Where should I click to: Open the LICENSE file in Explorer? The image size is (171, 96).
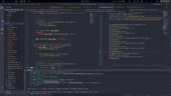(14, 84)
